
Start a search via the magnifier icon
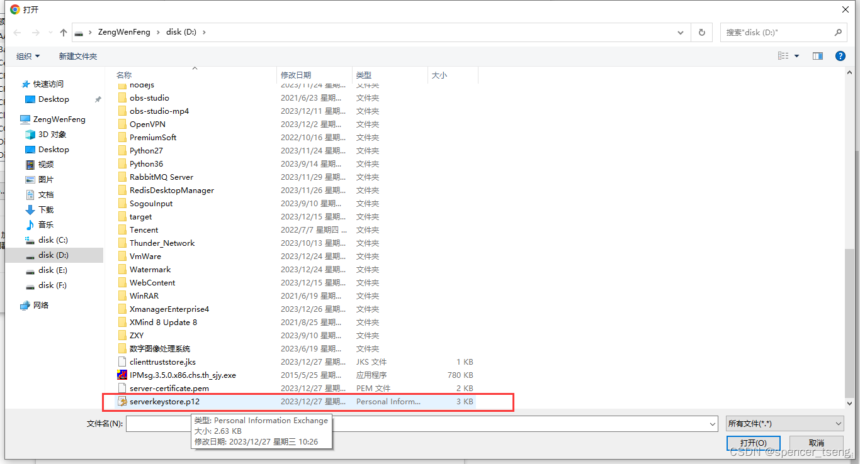coord(837,32)
